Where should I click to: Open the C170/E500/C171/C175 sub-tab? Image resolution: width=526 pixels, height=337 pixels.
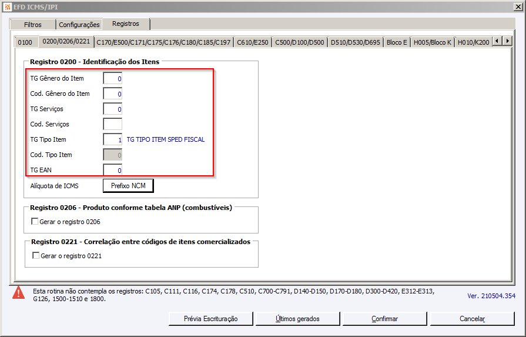pyautogui.click(x=163, y=42)
